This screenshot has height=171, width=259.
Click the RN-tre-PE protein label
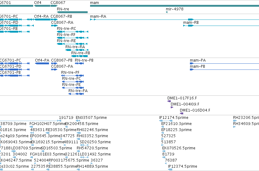pyautogui.click(x=71, y=85)
